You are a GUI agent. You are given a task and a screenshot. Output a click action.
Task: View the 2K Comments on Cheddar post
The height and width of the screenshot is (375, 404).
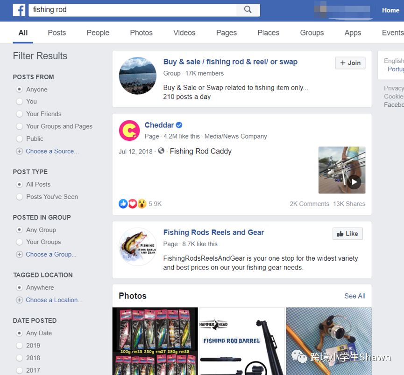pos(309,204)
